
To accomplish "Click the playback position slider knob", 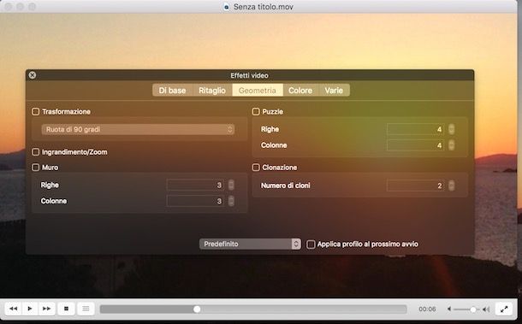I will [x=197, y=309].
